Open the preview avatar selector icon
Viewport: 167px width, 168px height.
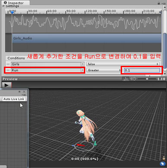[164, 158]
